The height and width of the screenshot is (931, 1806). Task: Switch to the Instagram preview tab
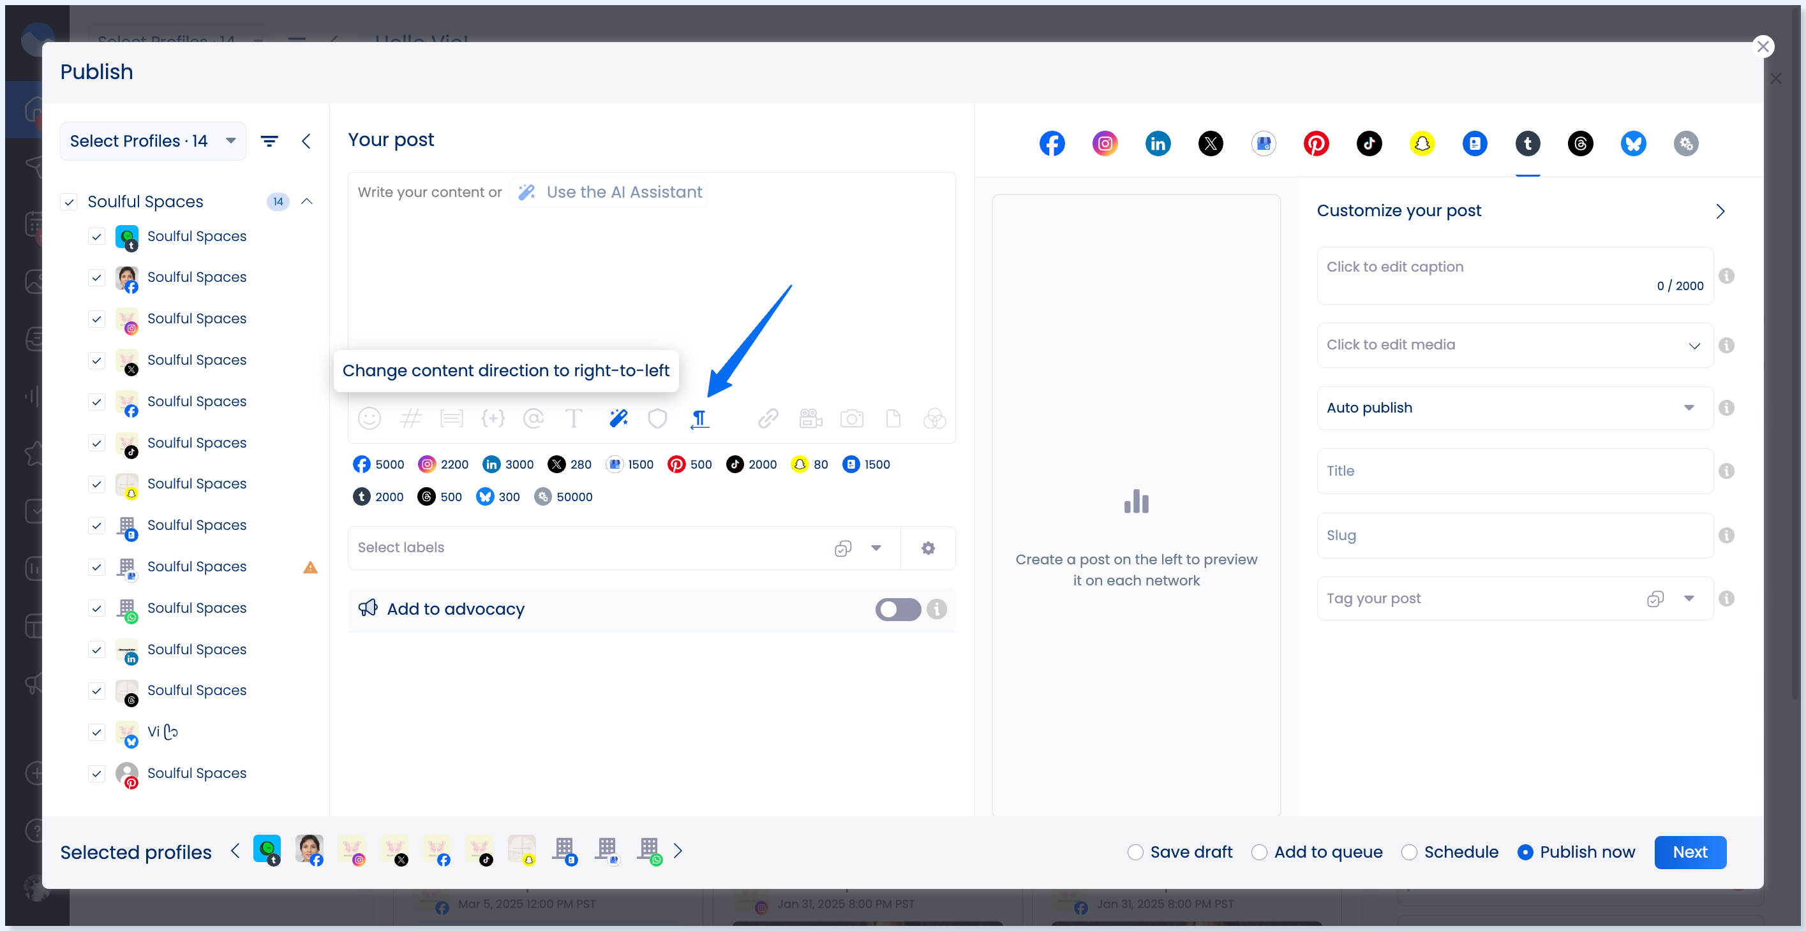click(1105, 143)
